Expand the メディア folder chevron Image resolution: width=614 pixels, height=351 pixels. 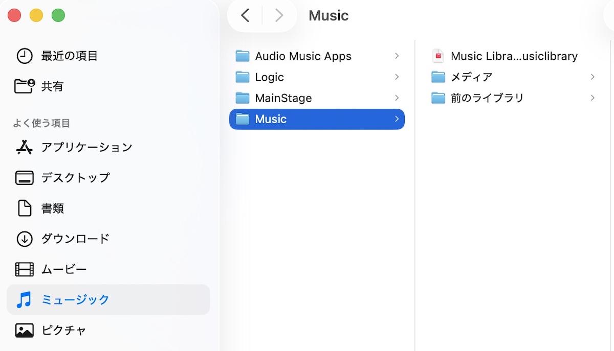click(x=593, y=77)
